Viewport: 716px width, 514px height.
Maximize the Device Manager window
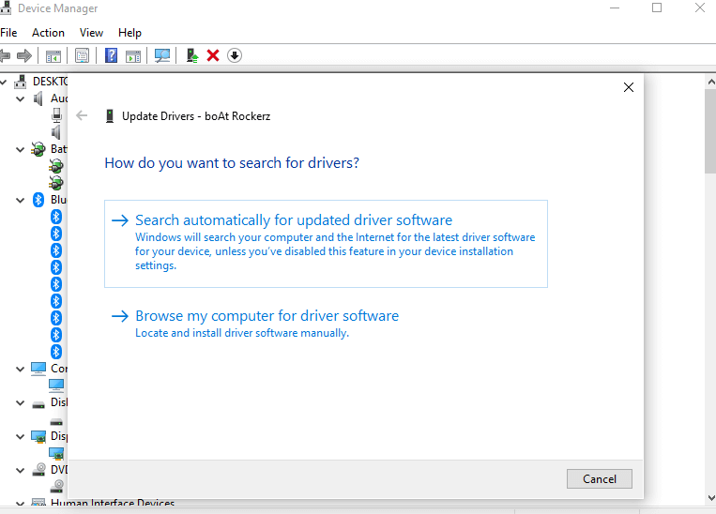tap(657, 8)
